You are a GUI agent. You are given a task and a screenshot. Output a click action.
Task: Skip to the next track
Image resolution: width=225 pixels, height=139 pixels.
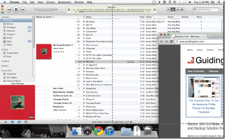pos(23,9)
